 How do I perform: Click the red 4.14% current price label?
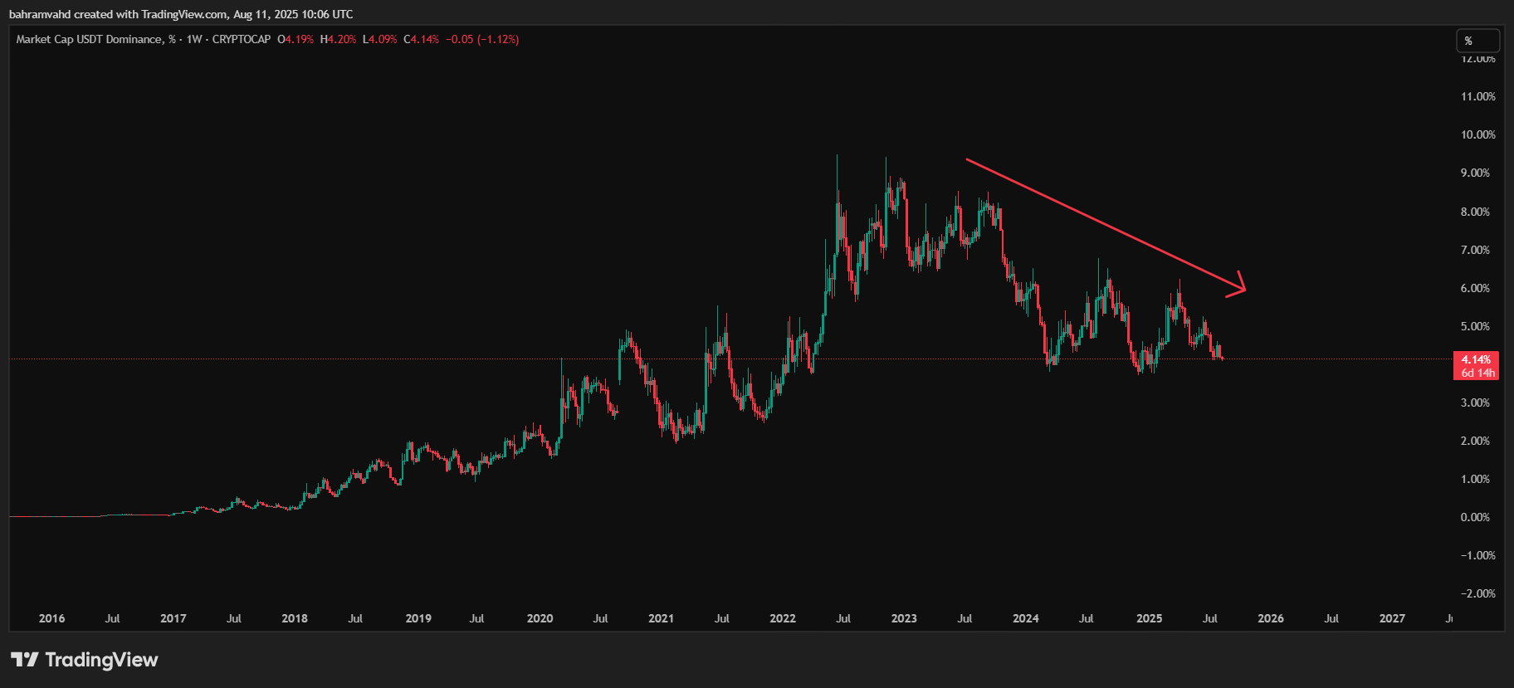pos(1476,359)
